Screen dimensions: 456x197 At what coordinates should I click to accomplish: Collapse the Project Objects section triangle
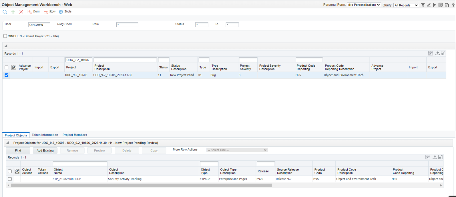pos(8,143)
